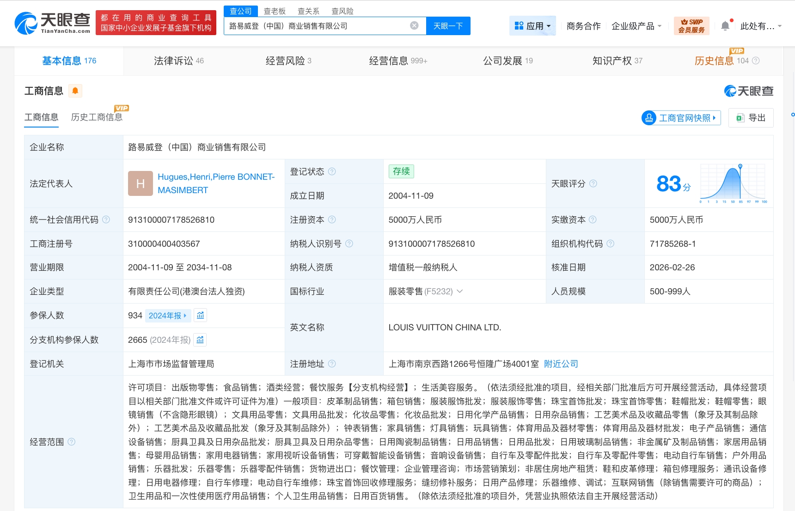Image resolution: width=795 pixels, height=511 pixels.
Task: Click help icon next to 统一社会信用代码
Action: tap(106, 220)
